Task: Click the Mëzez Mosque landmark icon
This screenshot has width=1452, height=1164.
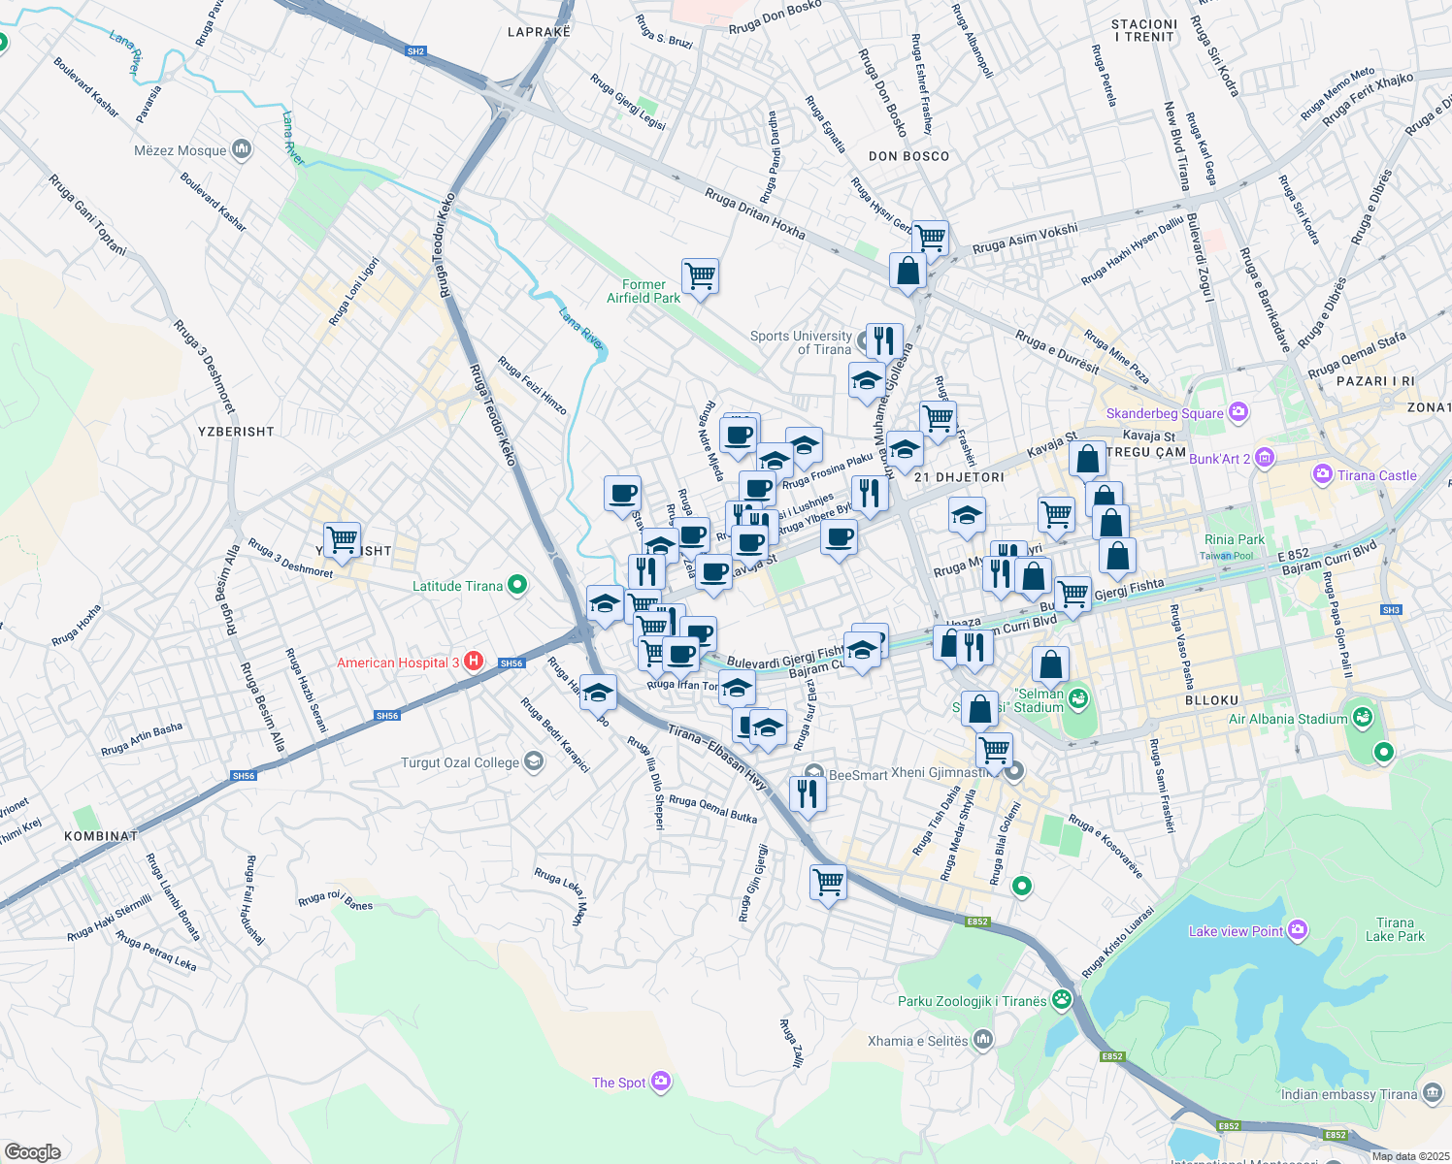Action: (242, 150)
